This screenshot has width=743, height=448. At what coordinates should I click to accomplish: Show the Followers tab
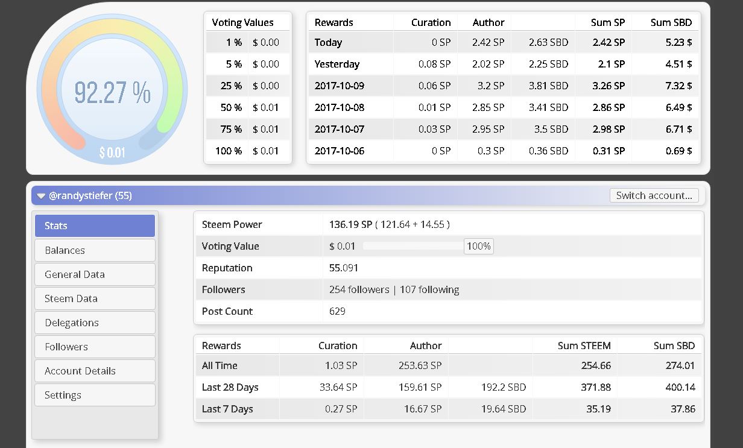[x=95, y=347]
